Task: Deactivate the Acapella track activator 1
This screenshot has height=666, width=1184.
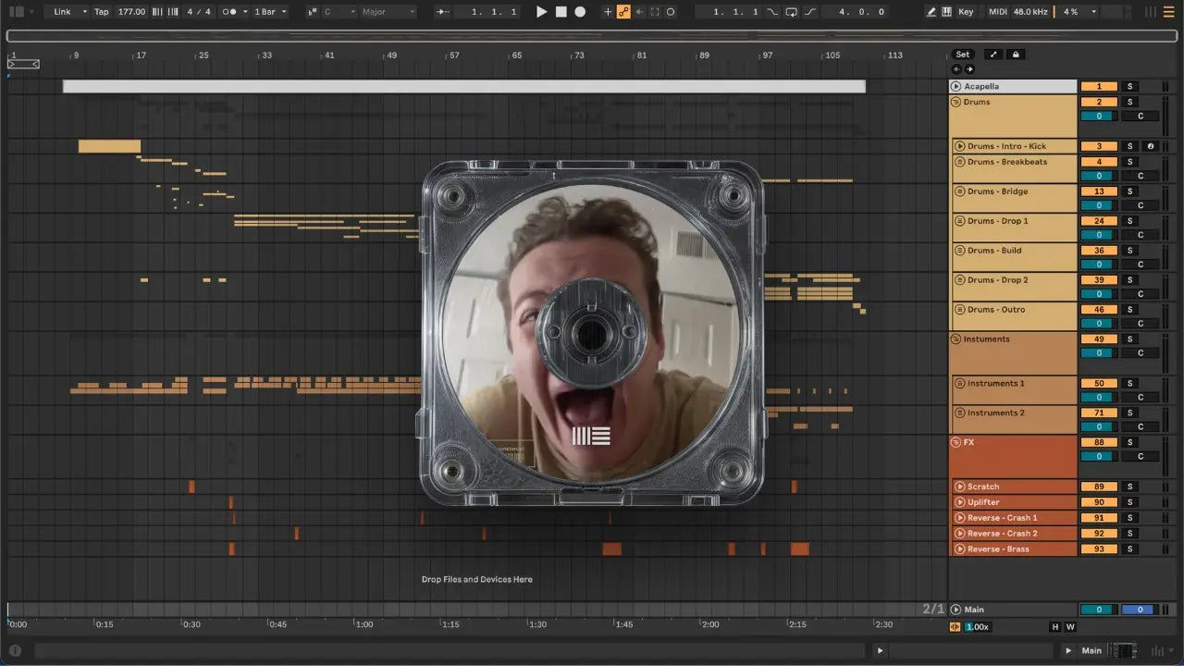Action: pyautogui.click(x=1099, y=87)
